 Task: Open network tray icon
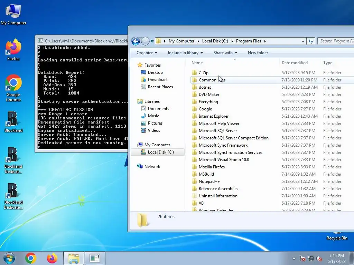311,258
